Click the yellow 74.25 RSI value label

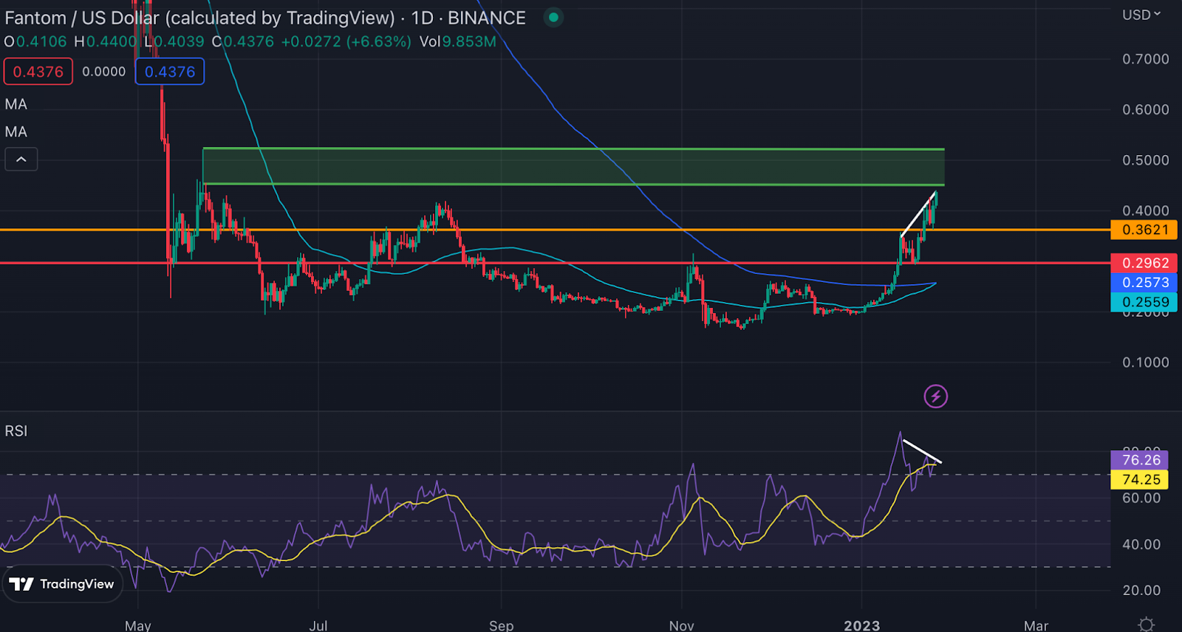pos(1141,479)
